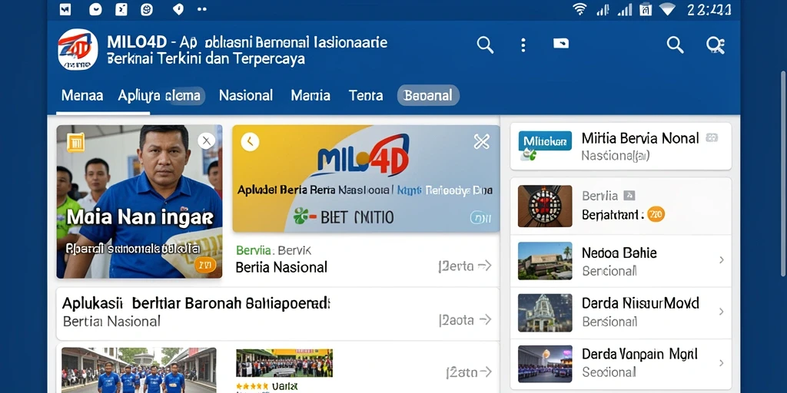The width and height of the screenshot is (787, 393).
Task: Open the Nedoa Bahie building thumbnail
Action: (x=545, y=261)
